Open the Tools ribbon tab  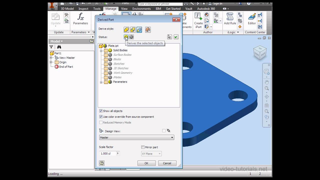click(97, 8)
